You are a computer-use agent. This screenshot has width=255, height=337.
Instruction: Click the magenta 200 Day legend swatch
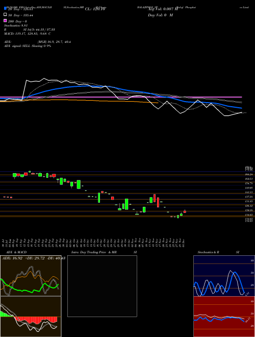[x=5, y=20]
